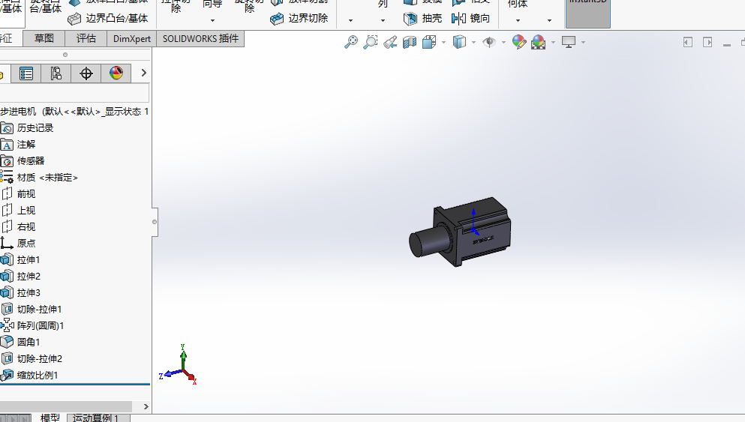Viewport: 745px width, 422px height.
Task: Open the View Orientation cube icon
Action: click(429, 42)
